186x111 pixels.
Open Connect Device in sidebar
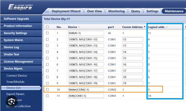17,76
